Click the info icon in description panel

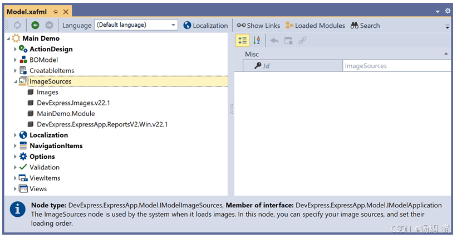pos(17,209)
